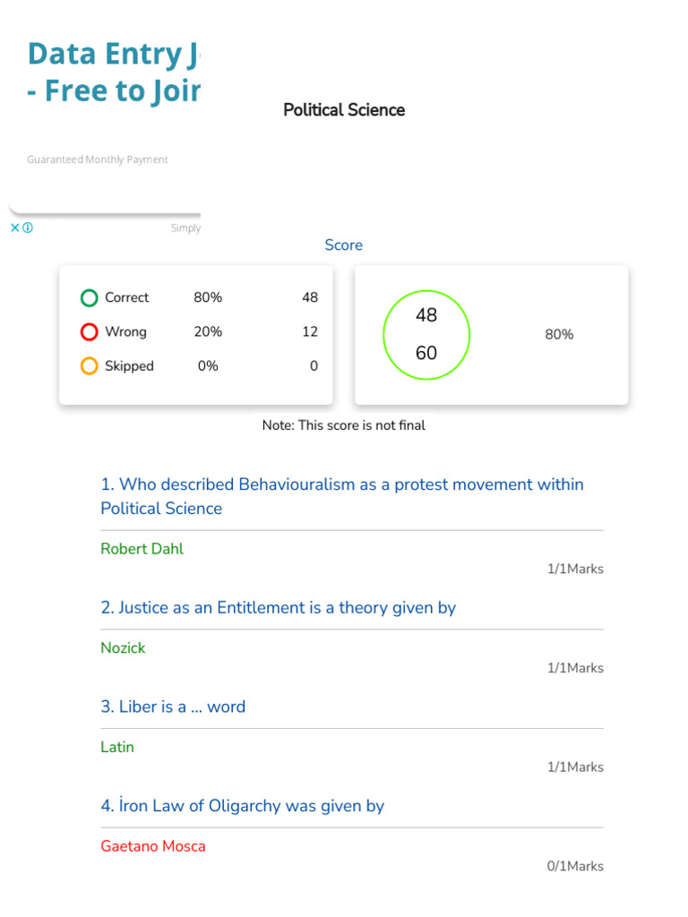
Task: Click the Robert Dahl answer
Action: (142, 549)
